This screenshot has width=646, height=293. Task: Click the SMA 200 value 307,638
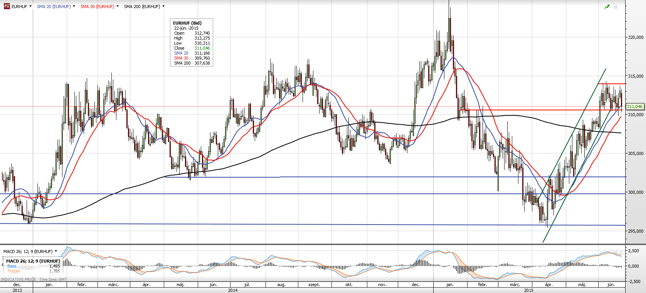[x=202, y=63]
